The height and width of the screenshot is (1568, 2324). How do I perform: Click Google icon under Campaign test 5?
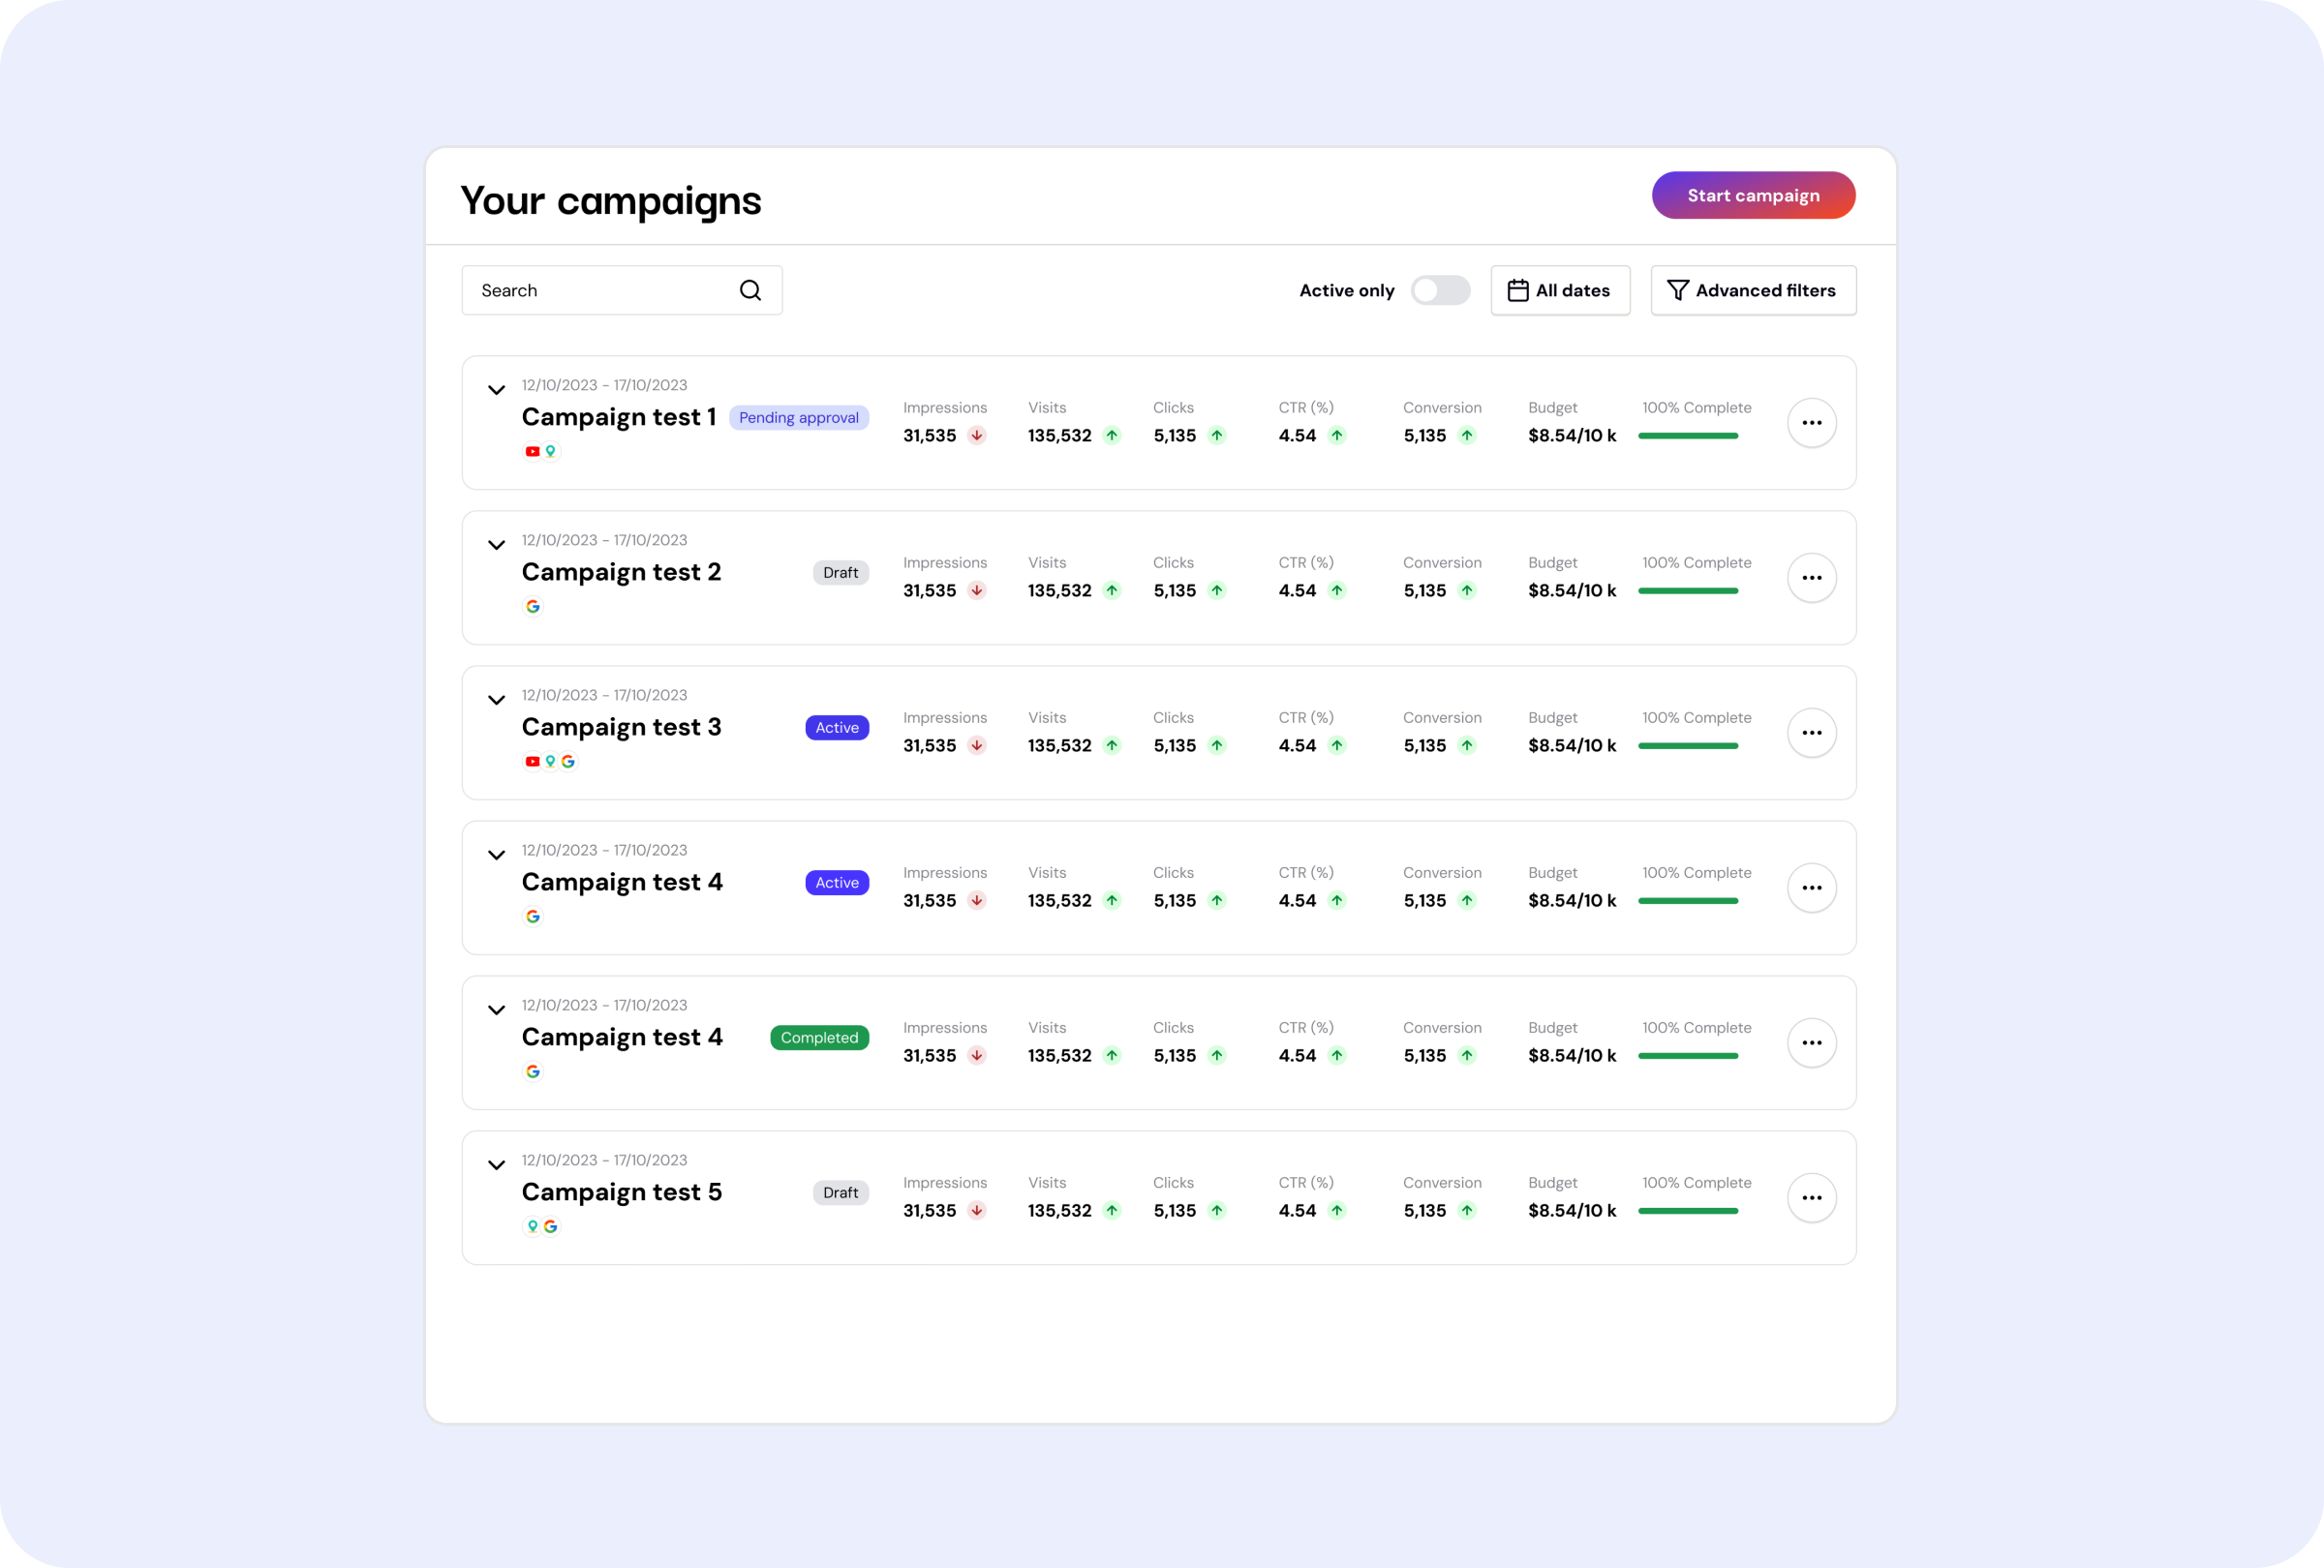(x=550, y=1226)
